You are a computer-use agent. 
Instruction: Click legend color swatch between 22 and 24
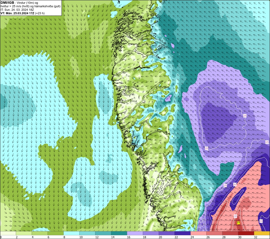point(183,233)
